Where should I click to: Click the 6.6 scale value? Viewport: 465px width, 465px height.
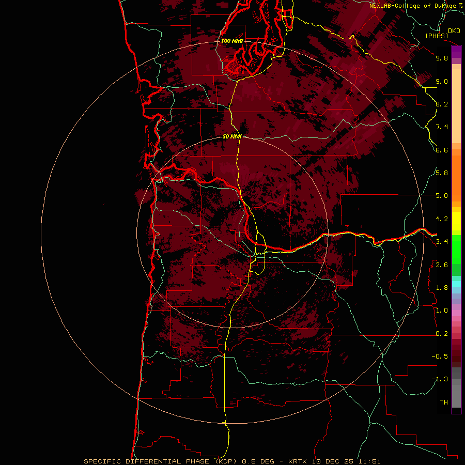pos(442,150)
